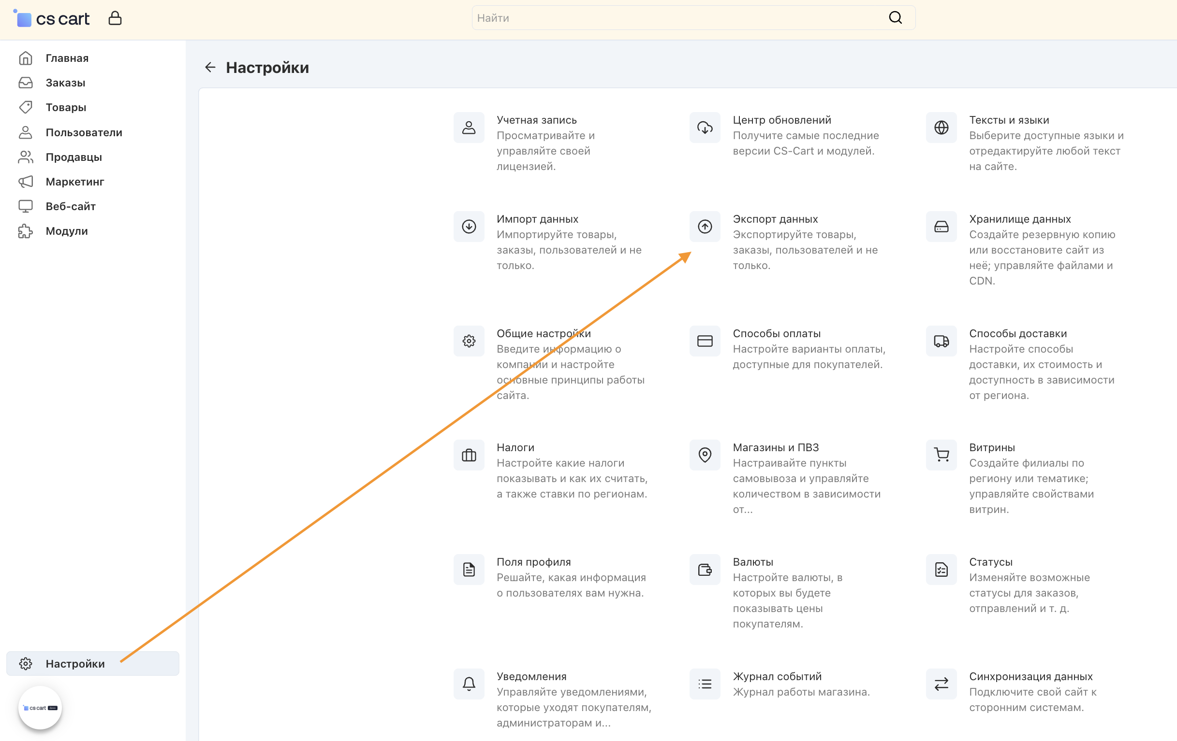Select Маркетинг in the left menu
Image resolution: width=1177 pixels, height=741 pixels.
(x=75, y=182)
